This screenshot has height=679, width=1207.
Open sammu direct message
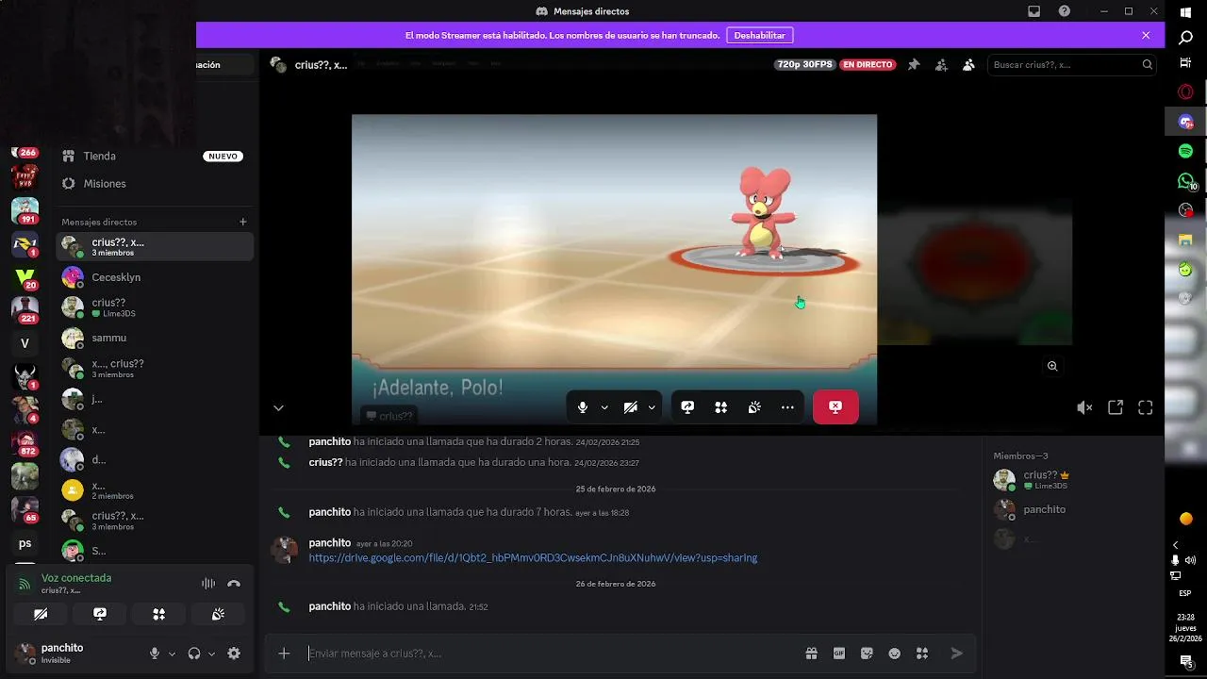point(154,338)
